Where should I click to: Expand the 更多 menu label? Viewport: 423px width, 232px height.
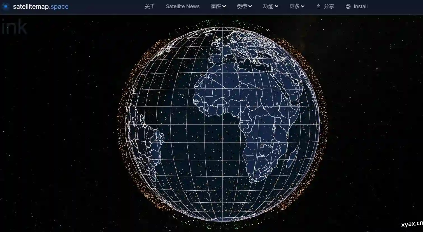pyautogui.click(x=294, y=6)
